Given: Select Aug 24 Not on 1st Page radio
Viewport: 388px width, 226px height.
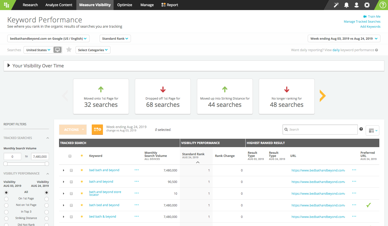Looking at the screenshot, I should (46, 205).
